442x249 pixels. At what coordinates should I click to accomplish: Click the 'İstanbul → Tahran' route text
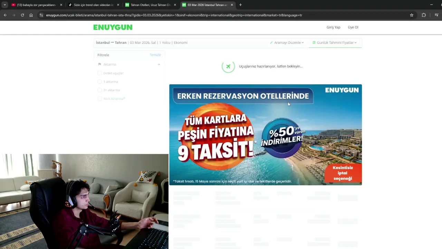[111, 43]
